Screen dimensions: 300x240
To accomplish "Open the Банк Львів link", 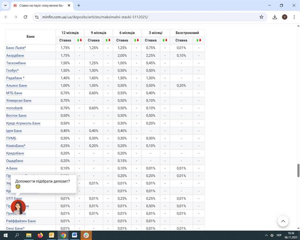I will (x=16, y=48).
